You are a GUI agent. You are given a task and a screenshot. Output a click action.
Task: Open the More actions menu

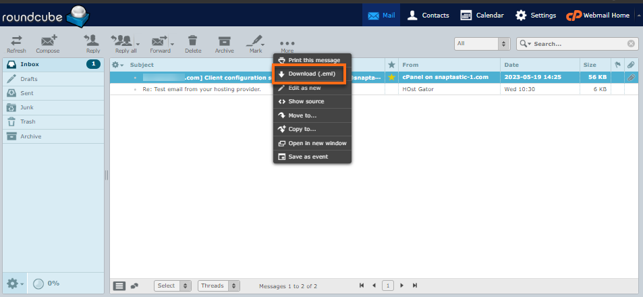point(287,46)
